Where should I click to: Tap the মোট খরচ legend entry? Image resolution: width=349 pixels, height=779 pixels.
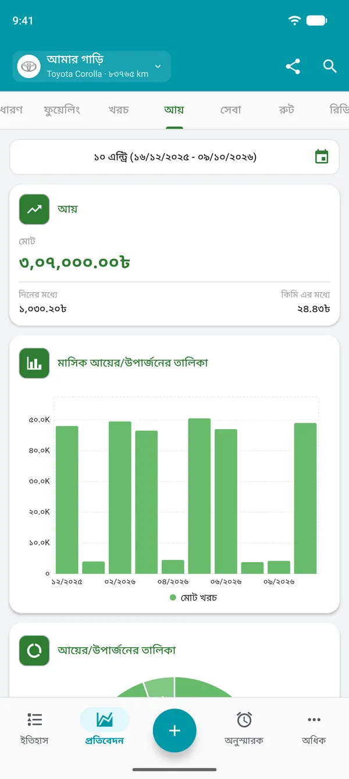[x=193, y=598]
